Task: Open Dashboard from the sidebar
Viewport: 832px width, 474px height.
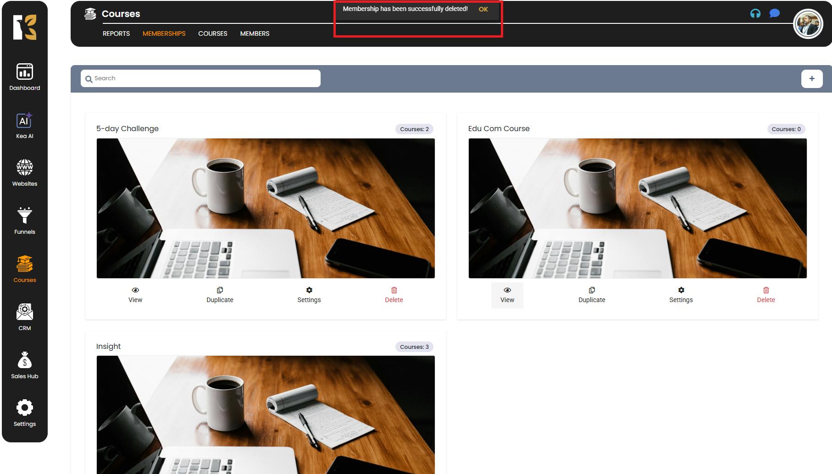Action: coord(25,77)
